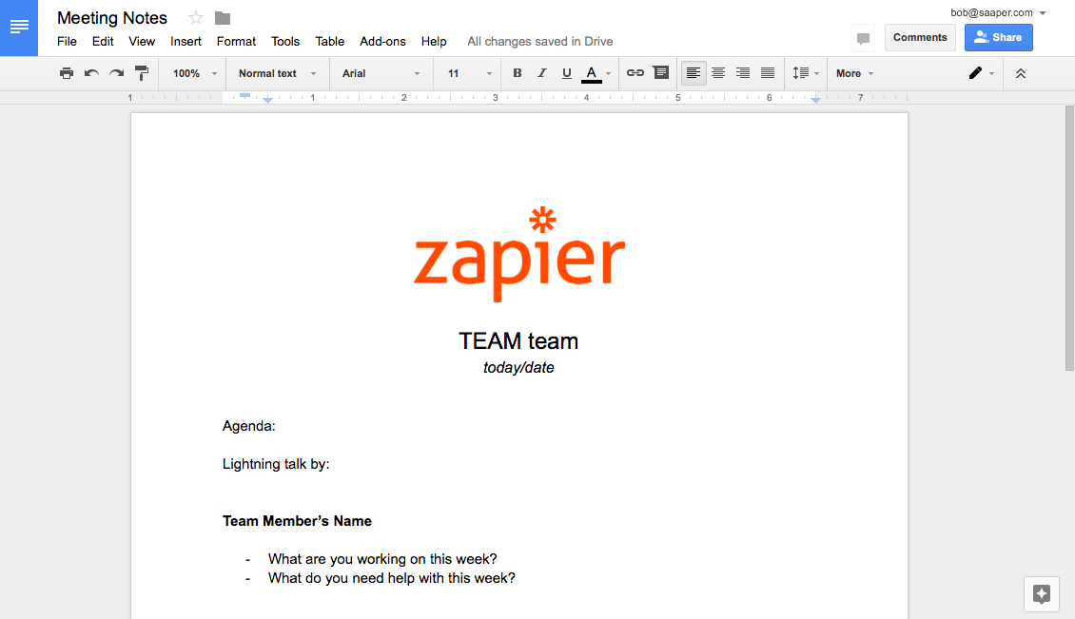Select the paint format tool
Image resolution: width=1075 pixels, height=619 pixels.
click(x=142, y=73)
